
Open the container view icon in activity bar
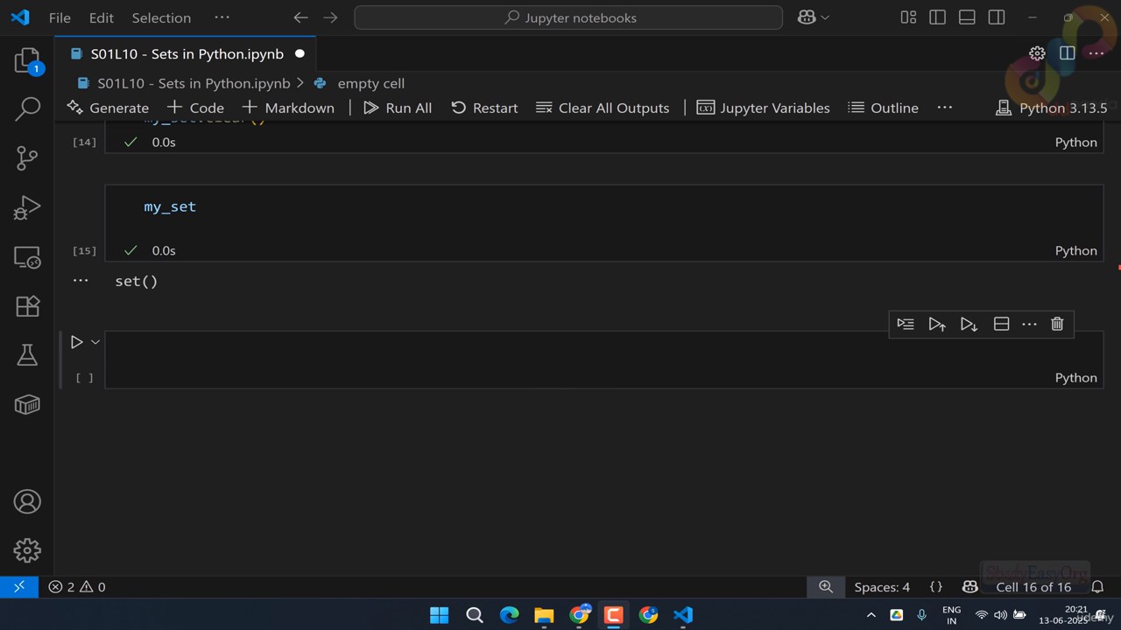27,404
